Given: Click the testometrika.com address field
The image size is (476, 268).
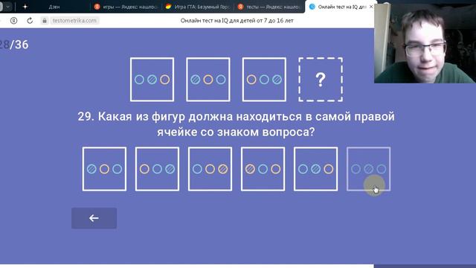Looking at the screenshot, I should (x=74, y=21).
